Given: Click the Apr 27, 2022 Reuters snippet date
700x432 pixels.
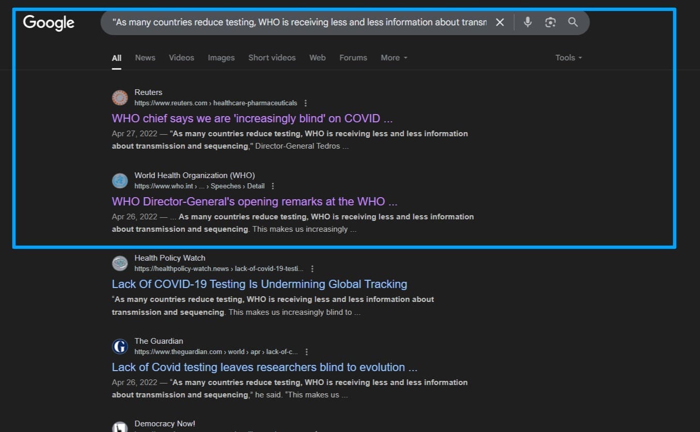Looking at the screenshot, I should tap(134, 134).
